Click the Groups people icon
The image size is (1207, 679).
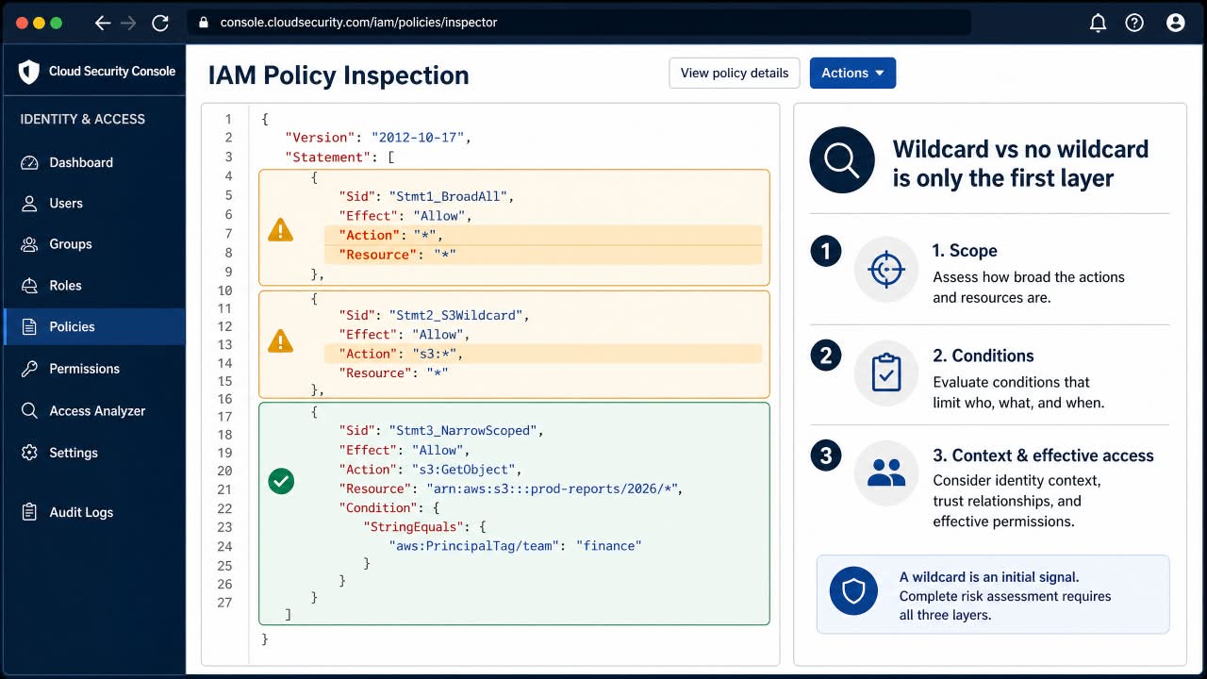click(x=29, y=244)
